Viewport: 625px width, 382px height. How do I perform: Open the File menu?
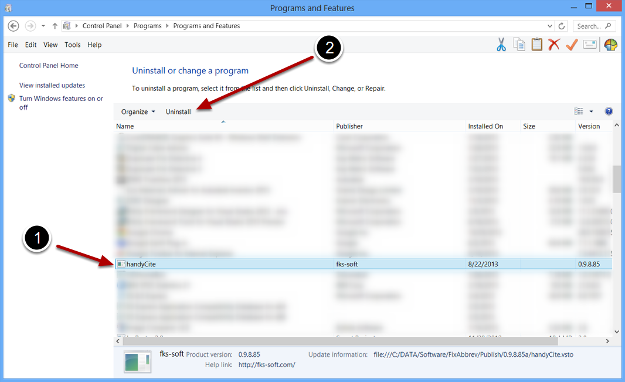coord(13,45)
